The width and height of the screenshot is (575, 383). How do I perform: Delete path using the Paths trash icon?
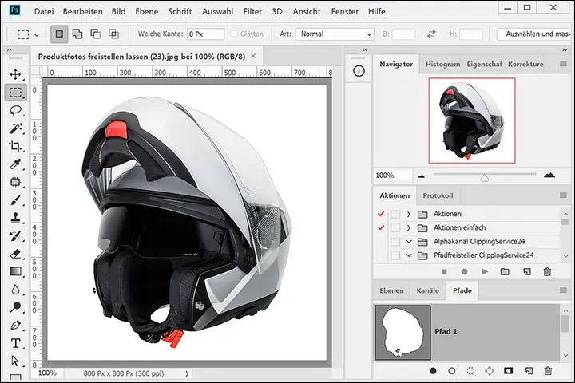548,370
